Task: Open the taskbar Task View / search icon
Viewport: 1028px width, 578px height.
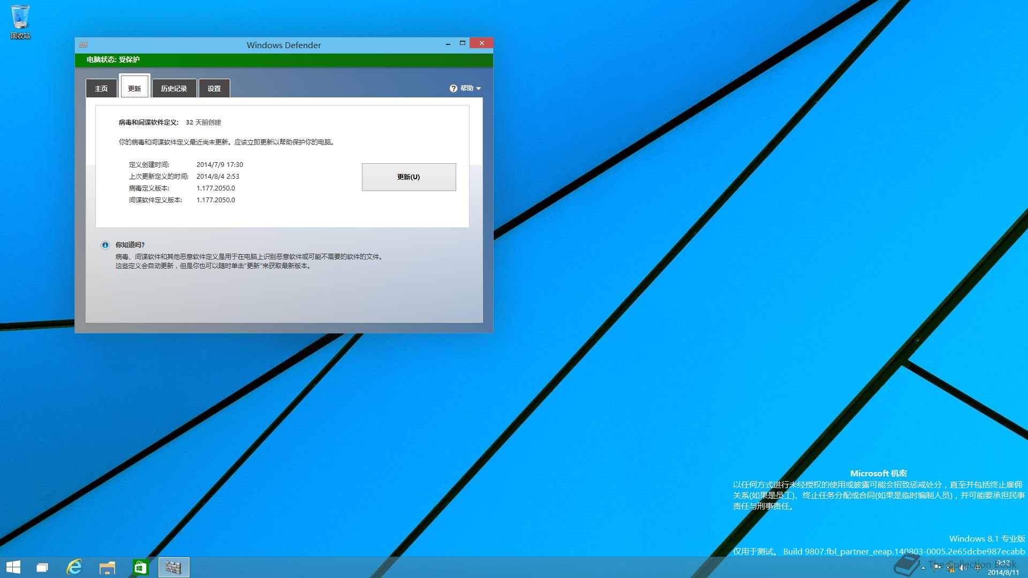Action: [42, 567]
